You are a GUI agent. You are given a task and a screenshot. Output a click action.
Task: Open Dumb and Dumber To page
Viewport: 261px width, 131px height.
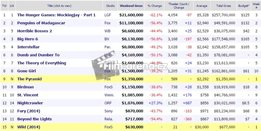[38, 55]
